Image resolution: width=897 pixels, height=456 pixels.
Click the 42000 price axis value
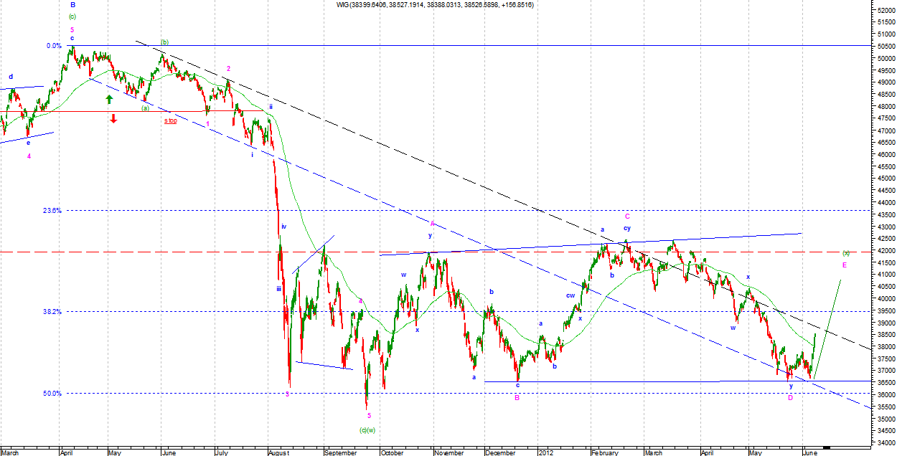[881, 251]
